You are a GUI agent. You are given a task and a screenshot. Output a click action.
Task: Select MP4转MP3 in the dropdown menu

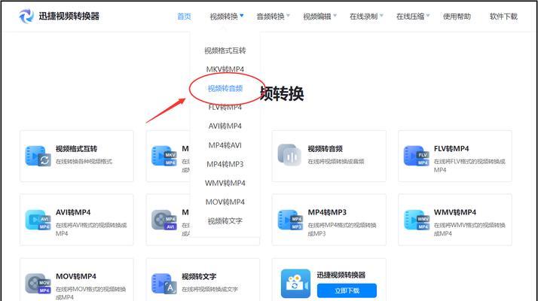pos(225,164)
